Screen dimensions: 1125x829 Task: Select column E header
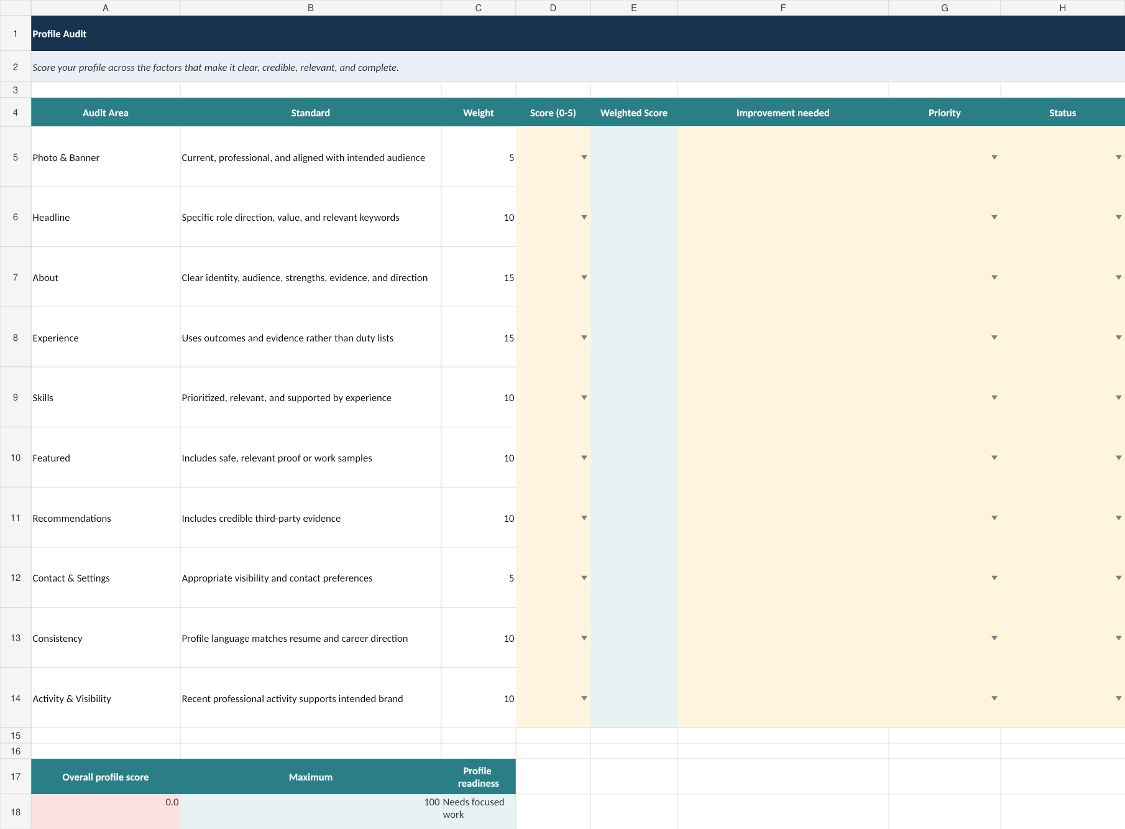pos(634,7)
